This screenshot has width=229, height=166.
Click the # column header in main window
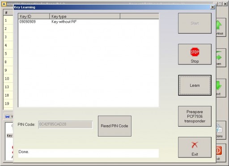8,13
